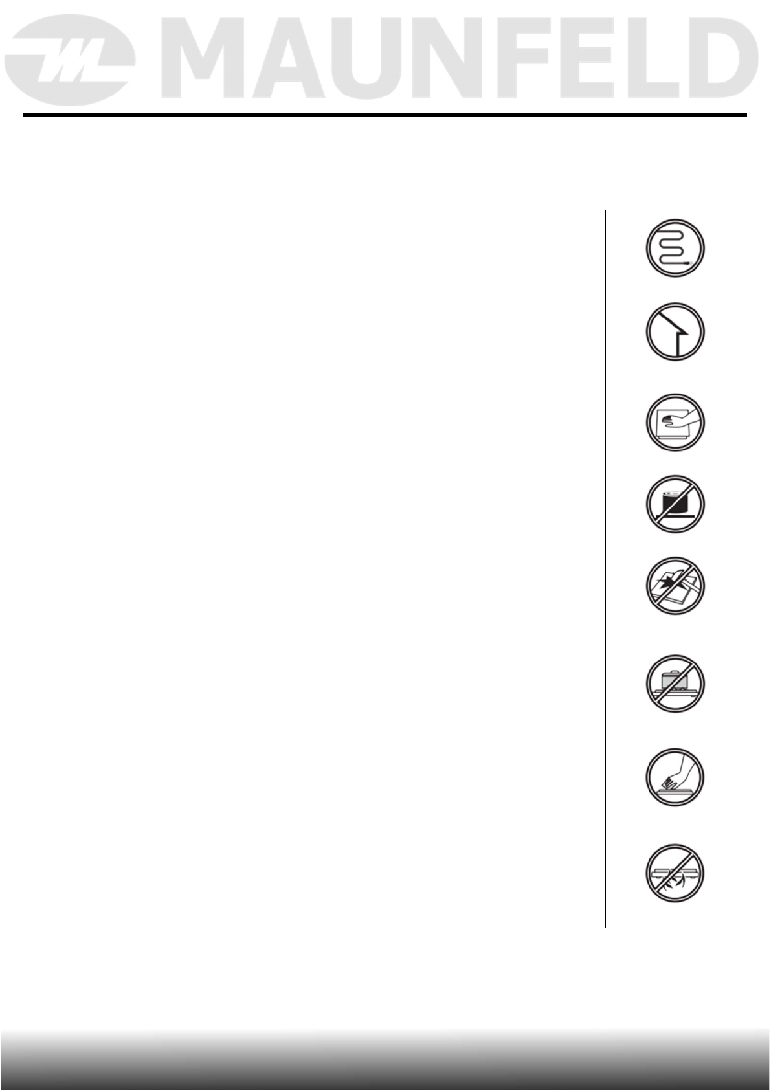Click the black horizontal rule under the header
This screenshot has height=1090, width=771.
click(385, 115)
